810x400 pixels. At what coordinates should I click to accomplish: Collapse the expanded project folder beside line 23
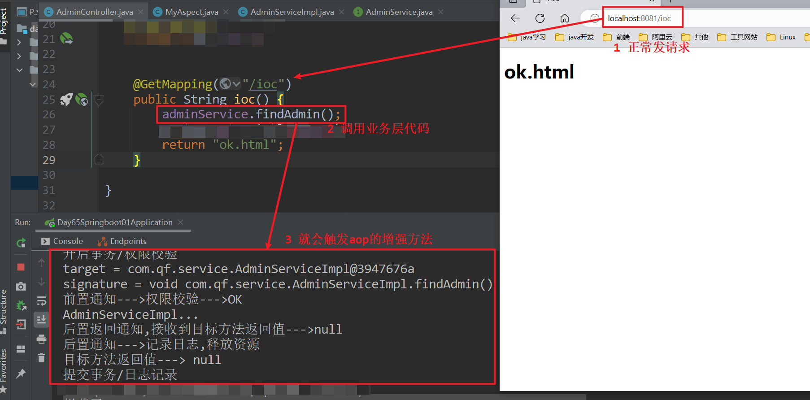[x=19, y=70]
